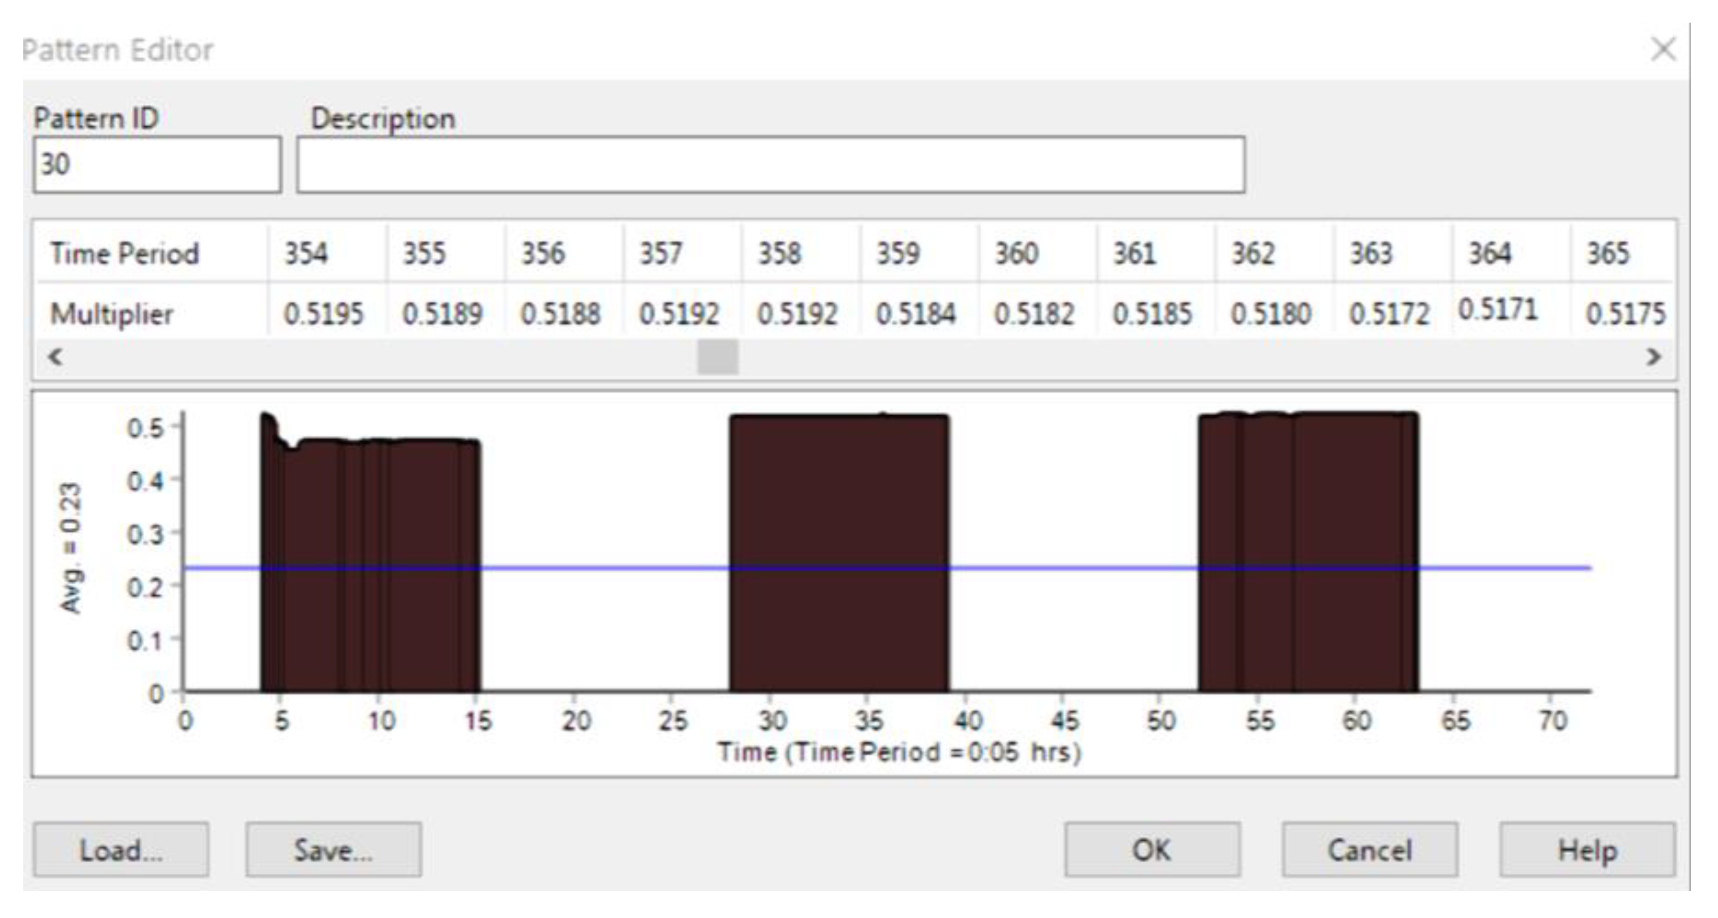Viewport: 1718px width, 918px height.
Task: Select multiplier cell for period 364
Action: click(x=1498, y=310)
